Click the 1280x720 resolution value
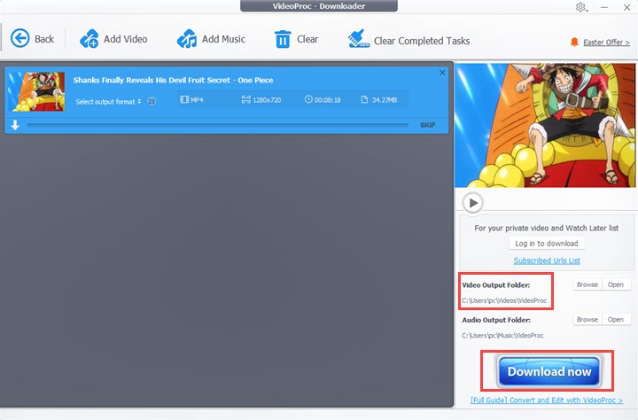 point(267,100)
